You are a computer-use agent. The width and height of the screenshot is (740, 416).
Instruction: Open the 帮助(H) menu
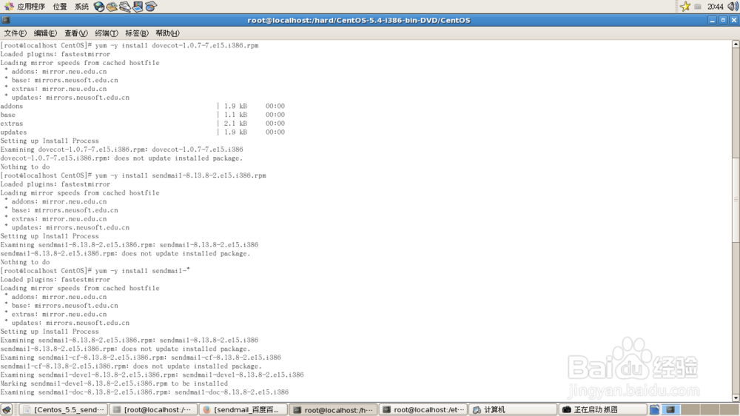pos(167,33)
